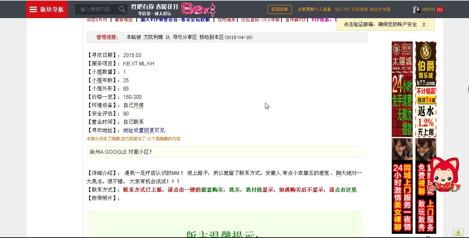Click the 009733 username
469x238 pixels.
[x=428, y=10]
